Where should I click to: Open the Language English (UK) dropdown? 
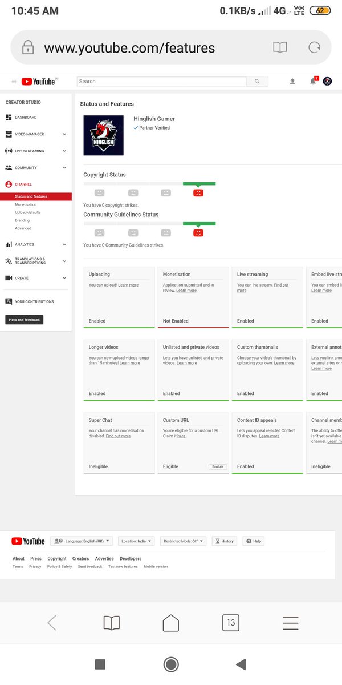click(x=82, y=541)
